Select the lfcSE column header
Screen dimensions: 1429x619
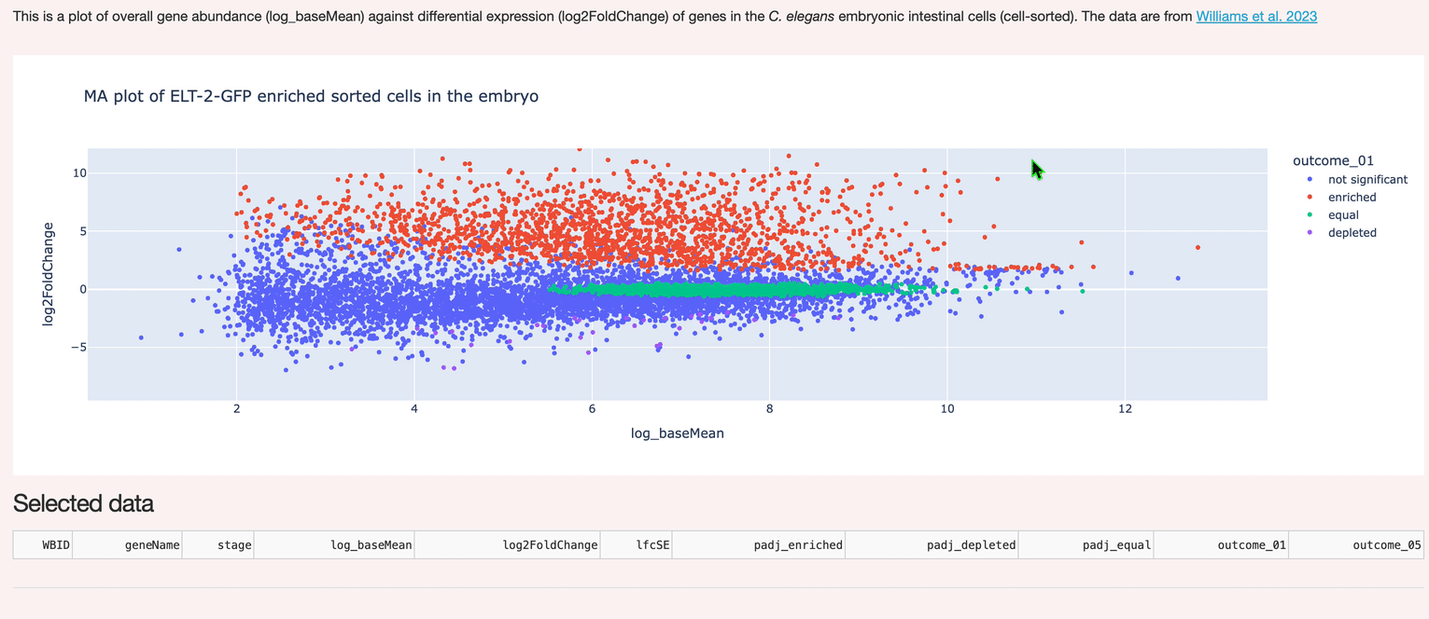[651, 545]
